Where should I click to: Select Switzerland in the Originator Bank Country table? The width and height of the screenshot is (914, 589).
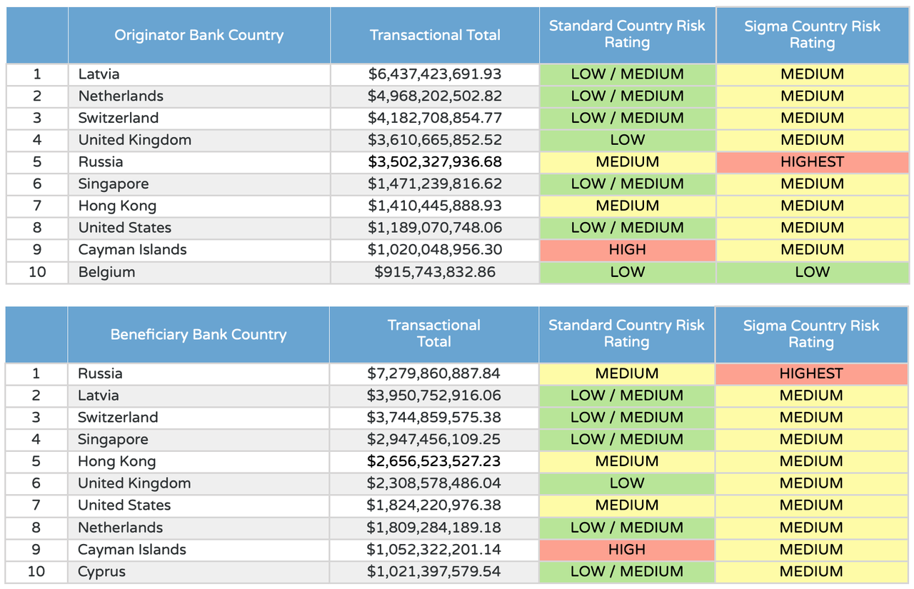click(x=199, y=119)
